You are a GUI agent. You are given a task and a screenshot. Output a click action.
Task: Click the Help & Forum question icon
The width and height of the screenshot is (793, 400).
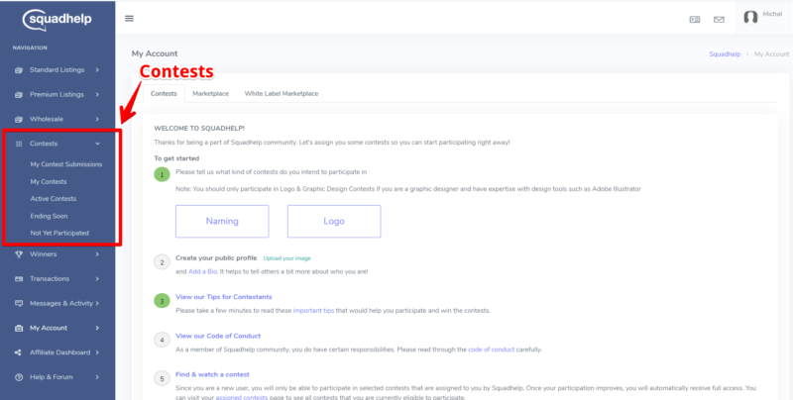click(19, 377)
